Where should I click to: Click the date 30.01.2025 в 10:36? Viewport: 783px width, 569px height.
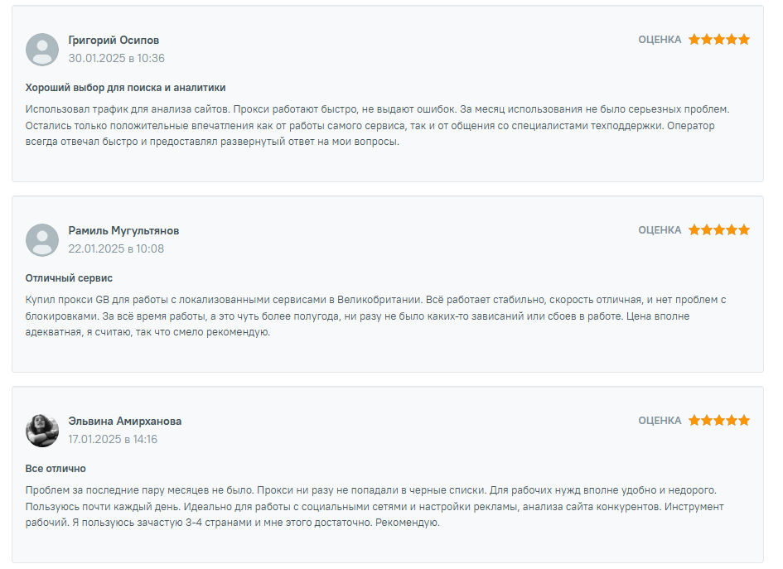(116, 59)
